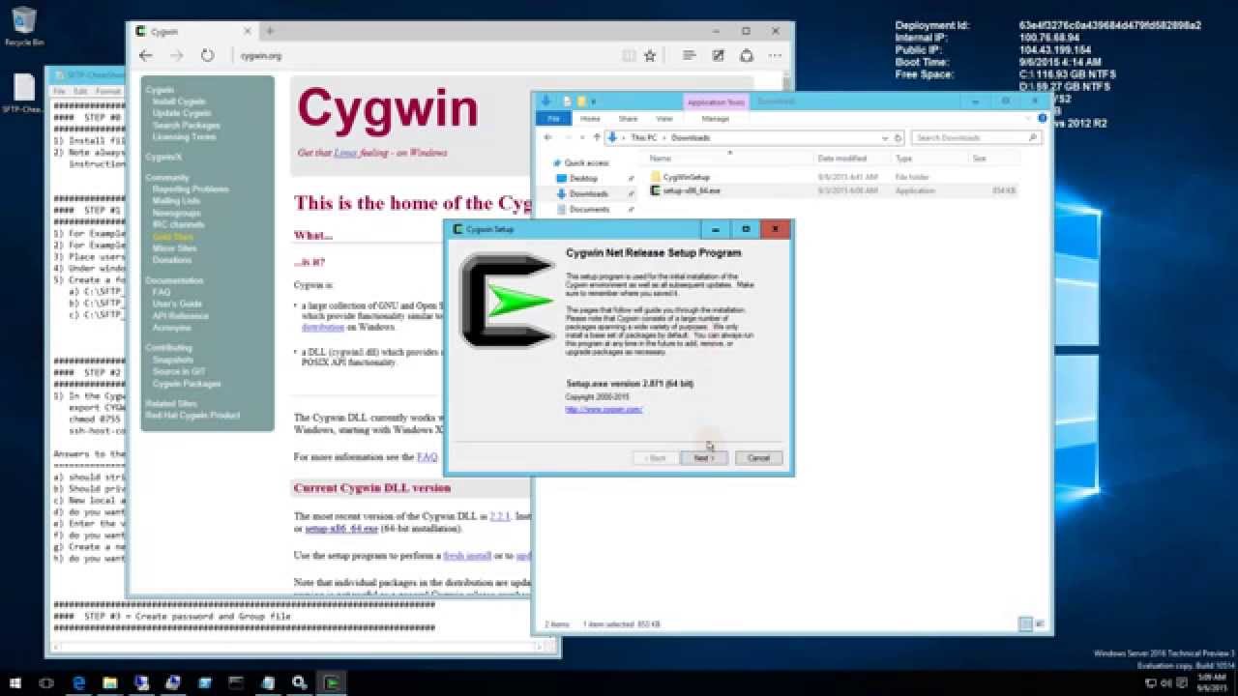Click the cygwin.org address bar
This screenshot has height=696, width=1238.
click(426, 56)
